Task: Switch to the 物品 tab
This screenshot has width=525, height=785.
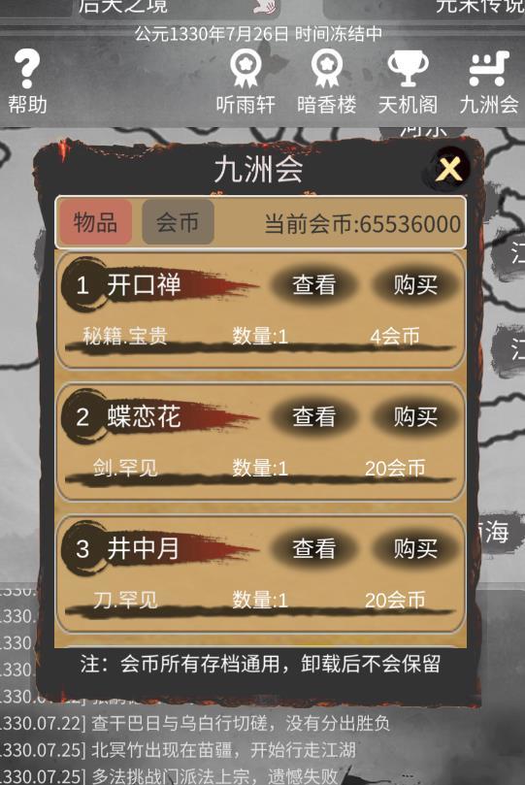Action: pyautogui.click(x=96, y=222)
